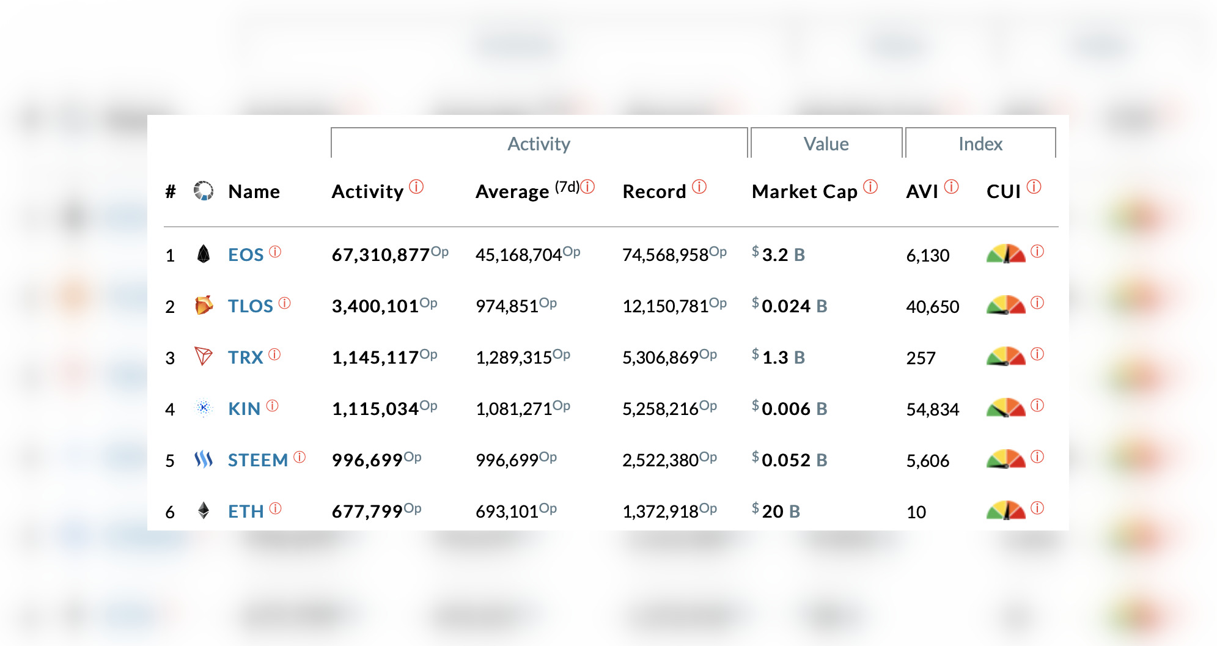The height and width of the screenshot is (646, 1217).
Task: Open the ETH coin link
Action: (246, 512)
